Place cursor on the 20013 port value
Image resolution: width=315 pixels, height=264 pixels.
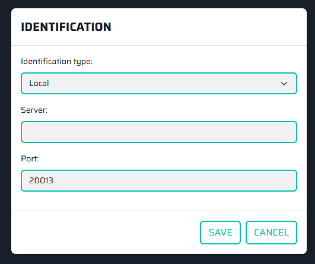coord(41,180)
